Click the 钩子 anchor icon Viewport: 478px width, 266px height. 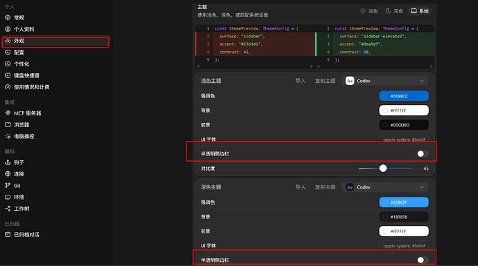[x=8, y=162]
